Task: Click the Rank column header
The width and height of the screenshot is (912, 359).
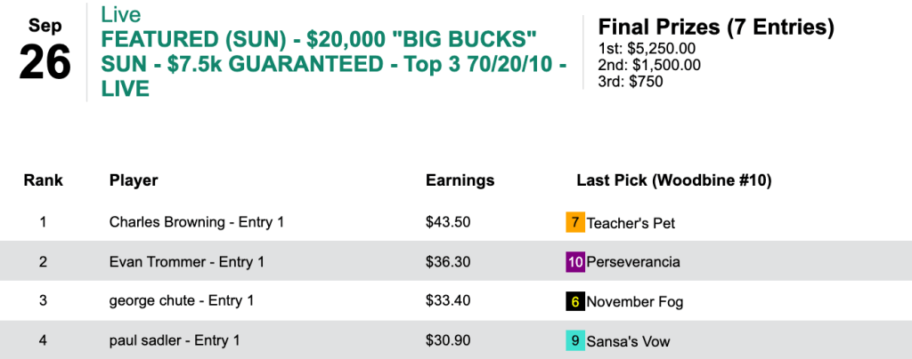Action: pos(43,180)
